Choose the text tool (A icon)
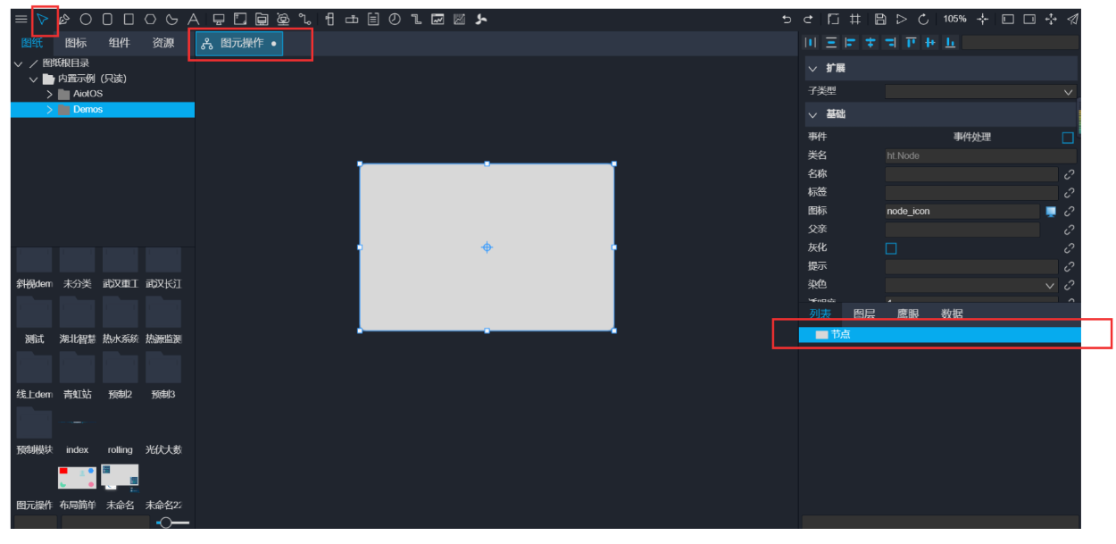This screenshot has width=1116, height=544. 193,19
